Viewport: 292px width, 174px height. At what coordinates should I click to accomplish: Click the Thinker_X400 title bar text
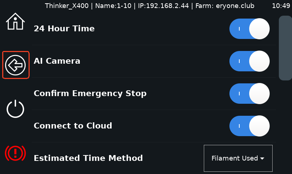(x=67, y=6)
